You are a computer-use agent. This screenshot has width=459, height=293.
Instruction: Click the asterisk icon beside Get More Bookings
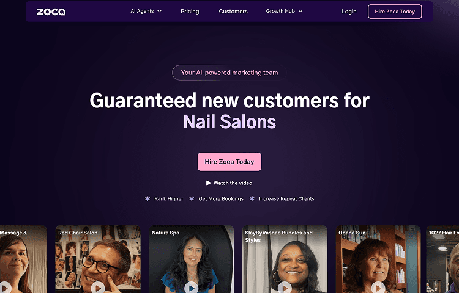(192, 199)
